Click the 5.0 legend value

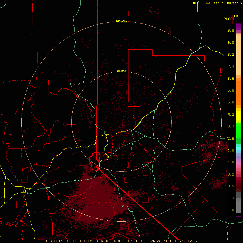click(231, 102)
